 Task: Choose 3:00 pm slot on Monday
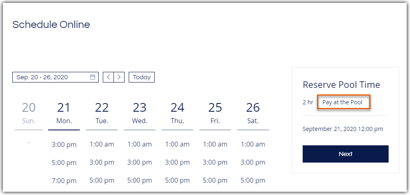coord(64,145)
